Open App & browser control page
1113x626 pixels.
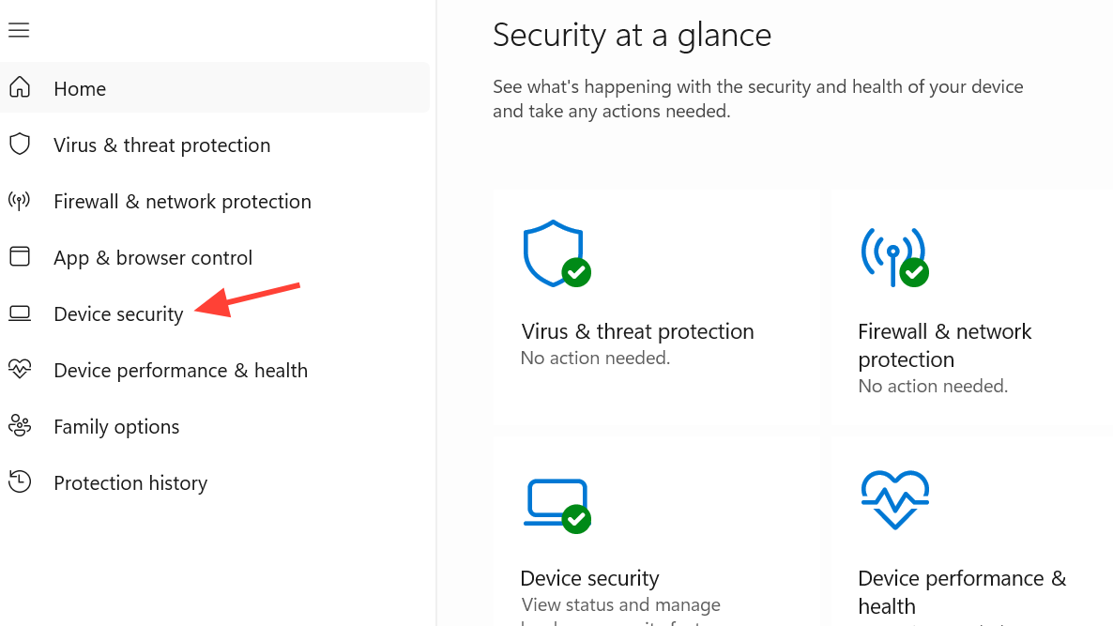pyautogui.click(x=153, y=258)
